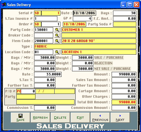
Task: Open Party Code lookup magnifier
Action: point(57,30)
